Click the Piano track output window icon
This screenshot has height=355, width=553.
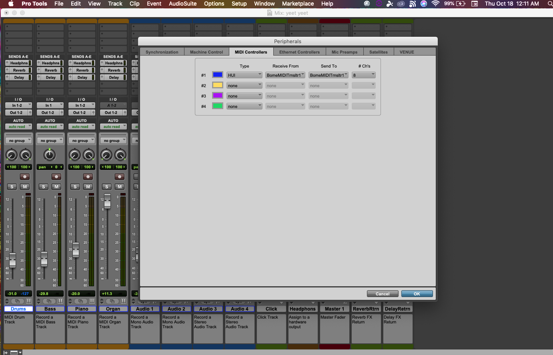pos(80,301)
